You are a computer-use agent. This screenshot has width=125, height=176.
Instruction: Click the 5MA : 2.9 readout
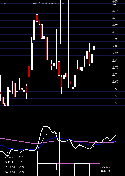pyautogui.click(x=13, y=162)
